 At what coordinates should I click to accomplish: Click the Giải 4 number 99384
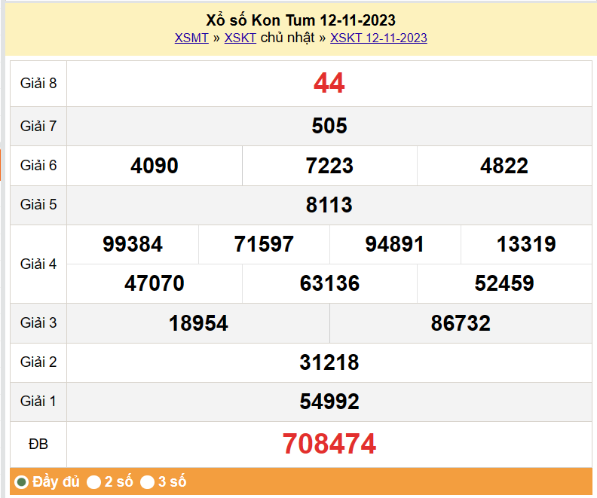click(x=133, y=244)
